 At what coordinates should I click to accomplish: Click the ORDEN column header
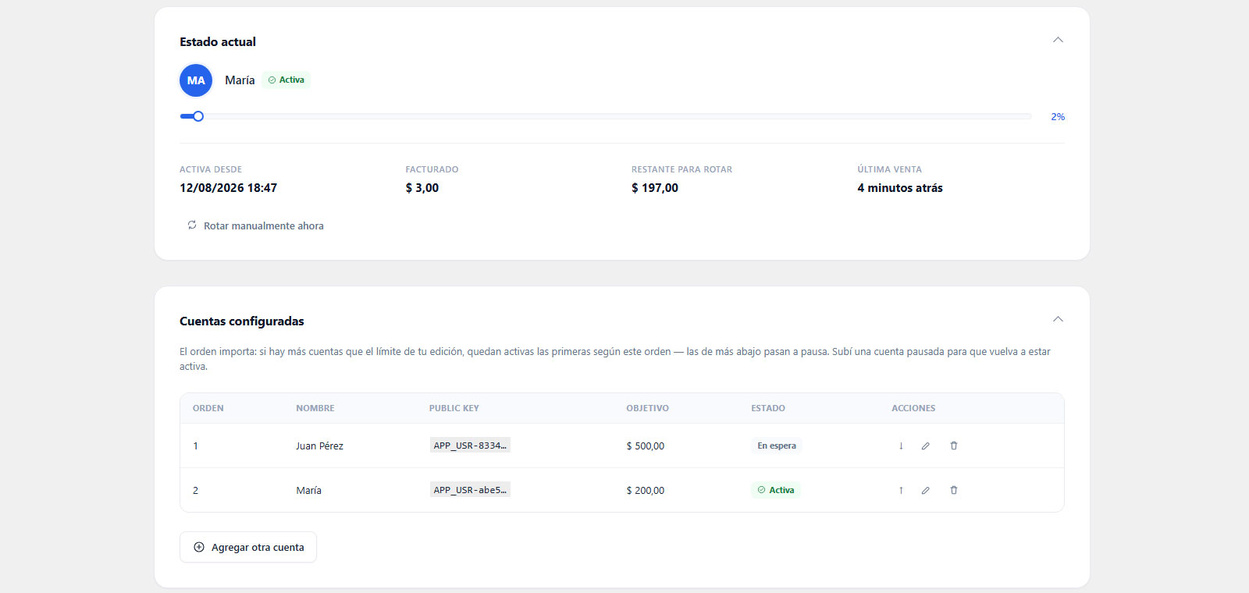pyautogui.click(x=208, y=408)
